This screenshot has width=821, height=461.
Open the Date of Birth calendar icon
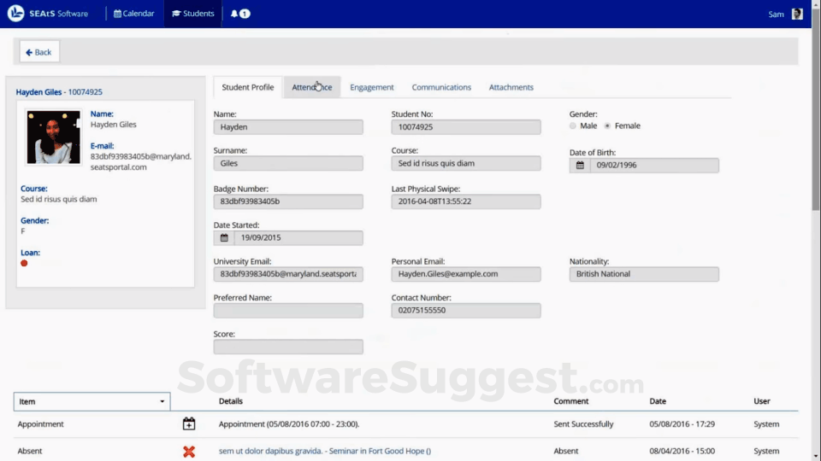coord(580,165)
